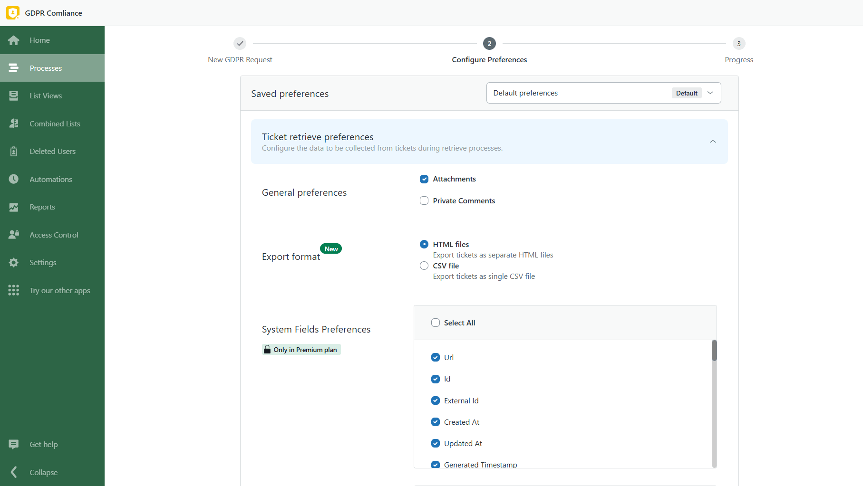
Task: Click the Progress step label
Action: pos(739,60)
